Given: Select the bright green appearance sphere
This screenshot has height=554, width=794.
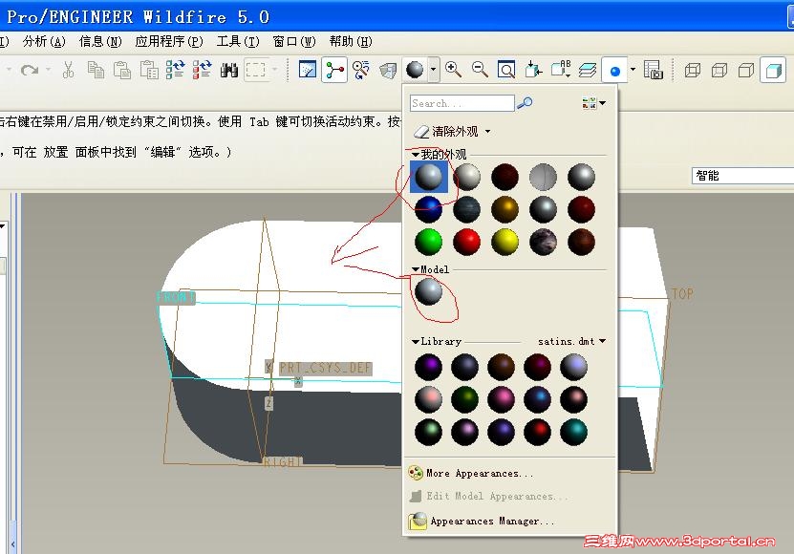Looking at the screenshot, I should (x=428, y=242).
